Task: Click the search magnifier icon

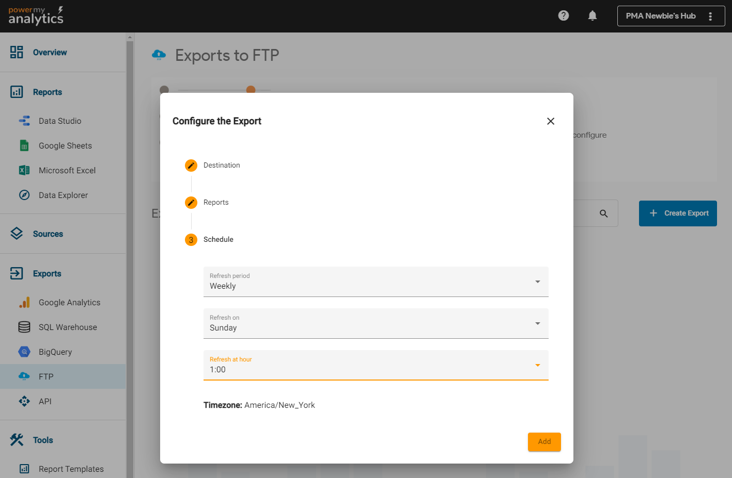Action: [x=603, y=213]
